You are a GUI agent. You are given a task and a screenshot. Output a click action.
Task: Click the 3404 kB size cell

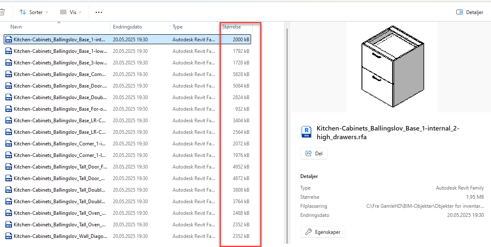241,120
